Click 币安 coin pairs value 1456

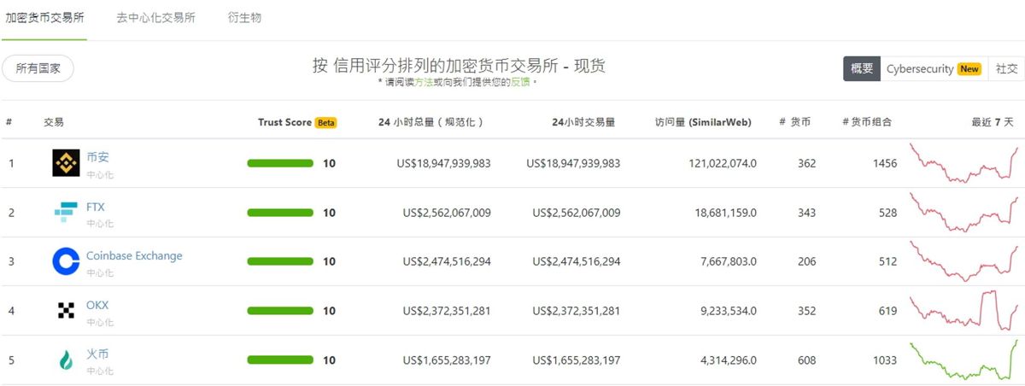(x=885, y=163)
